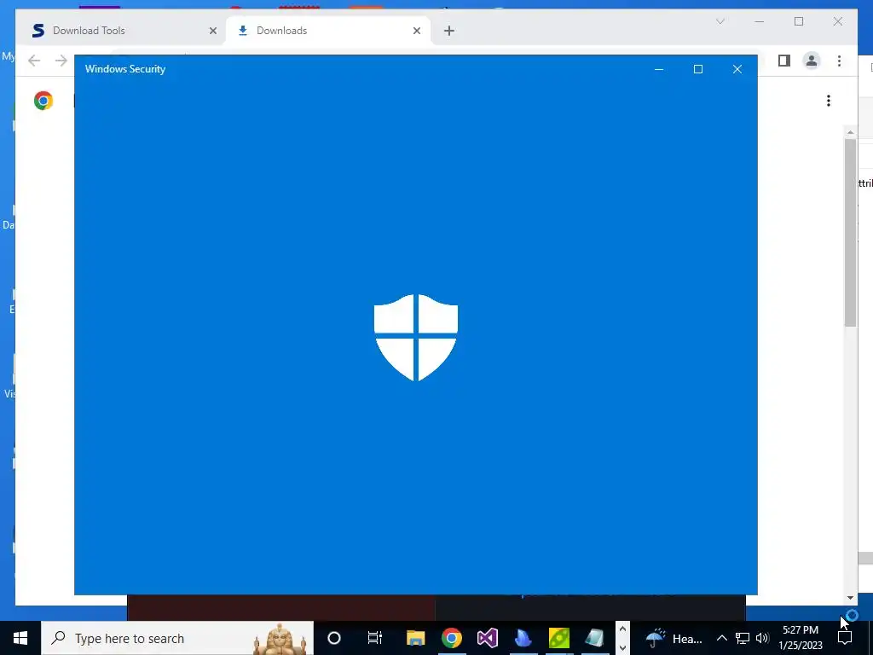The height and width of the screenshot is (655, 873).
Task: Focus the taskbar search box
Action: (177, 638)
